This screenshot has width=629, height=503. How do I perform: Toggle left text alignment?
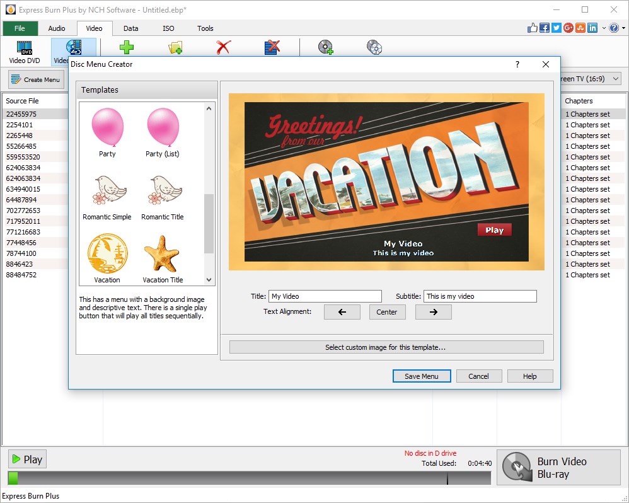342,311
